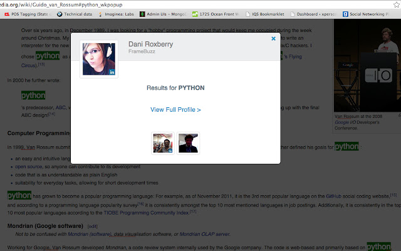Click highlighted python before 'has grown to become'

pyautogui.click(x=19, y=195)
